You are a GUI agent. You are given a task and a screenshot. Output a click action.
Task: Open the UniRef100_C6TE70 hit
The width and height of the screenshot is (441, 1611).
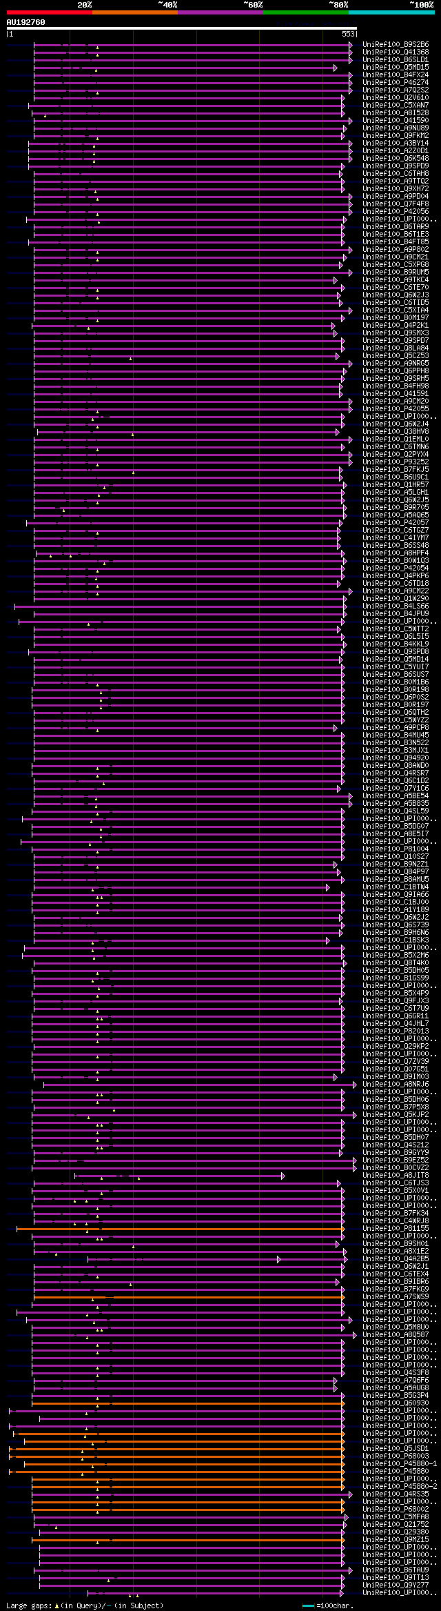[396, 288]
